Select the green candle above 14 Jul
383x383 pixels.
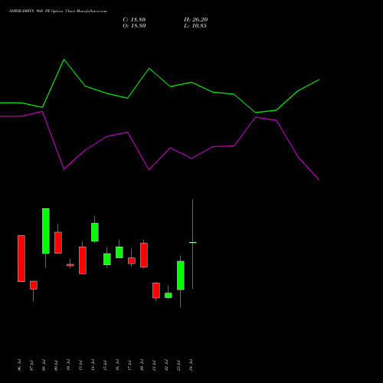point(95,232)
